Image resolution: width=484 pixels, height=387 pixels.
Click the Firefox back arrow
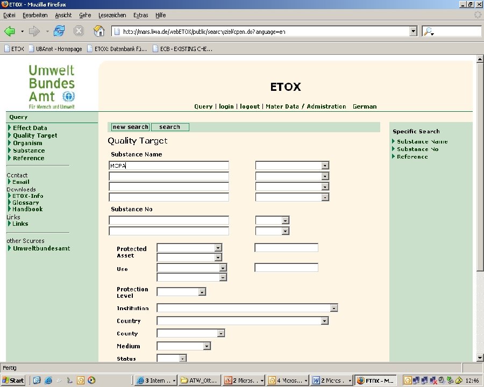[x=10, y=31]
